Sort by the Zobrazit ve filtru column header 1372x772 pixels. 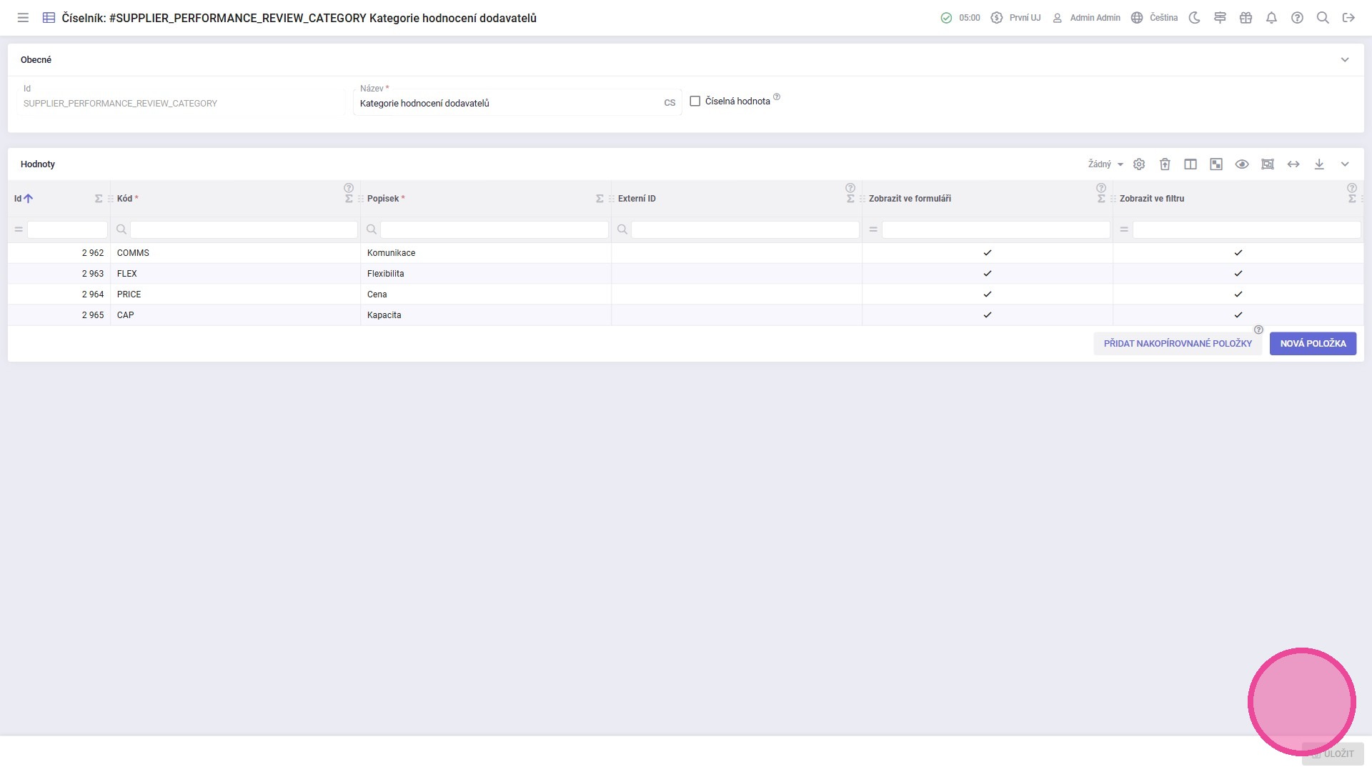pos(1152,199)
